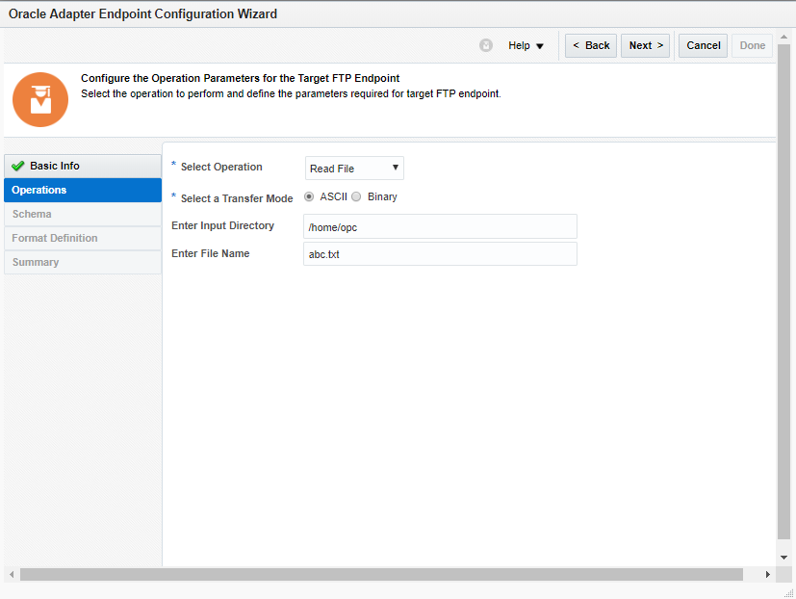The width and height of the screenshot is (796, 599).
Task: Click the 'Oracle Adapter Endpoint Configuration Wizard' title
Action: click(142, 14)
